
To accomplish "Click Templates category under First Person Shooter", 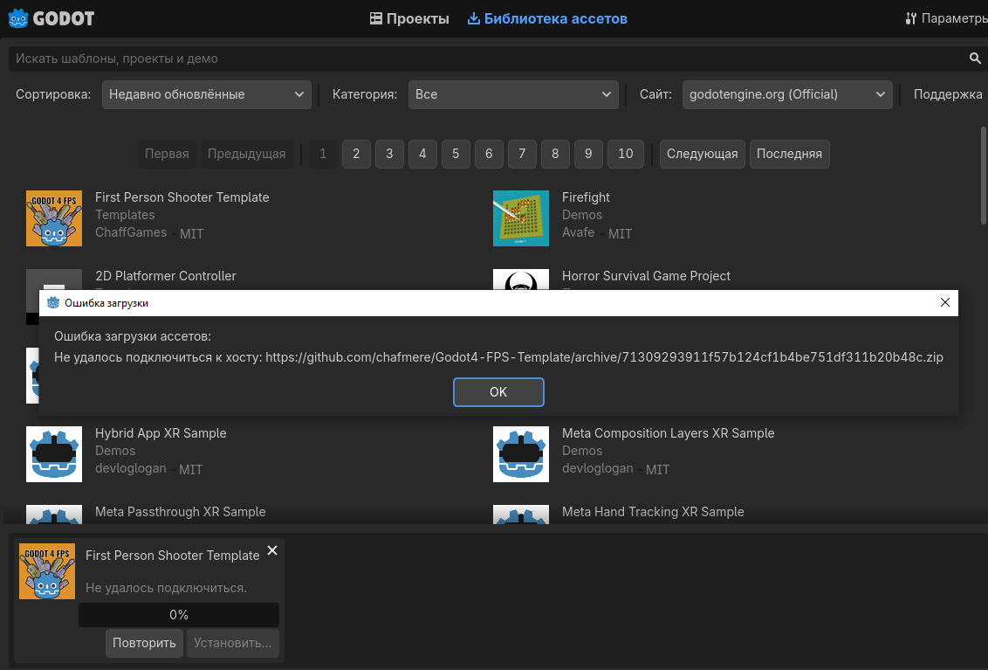I will click(125, 215).
